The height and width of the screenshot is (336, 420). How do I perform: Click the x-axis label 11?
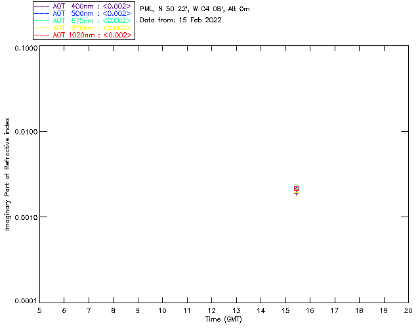tap(187, 310)
